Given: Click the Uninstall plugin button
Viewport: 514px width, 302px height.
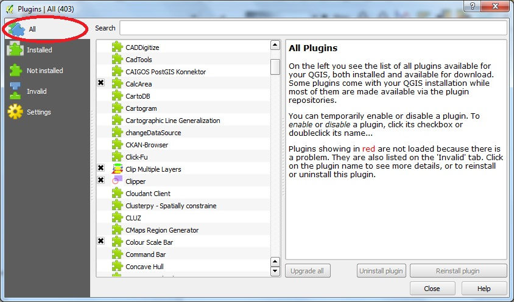Looking at the screenshot, I should pyautogui.click(x=381, y=271).
